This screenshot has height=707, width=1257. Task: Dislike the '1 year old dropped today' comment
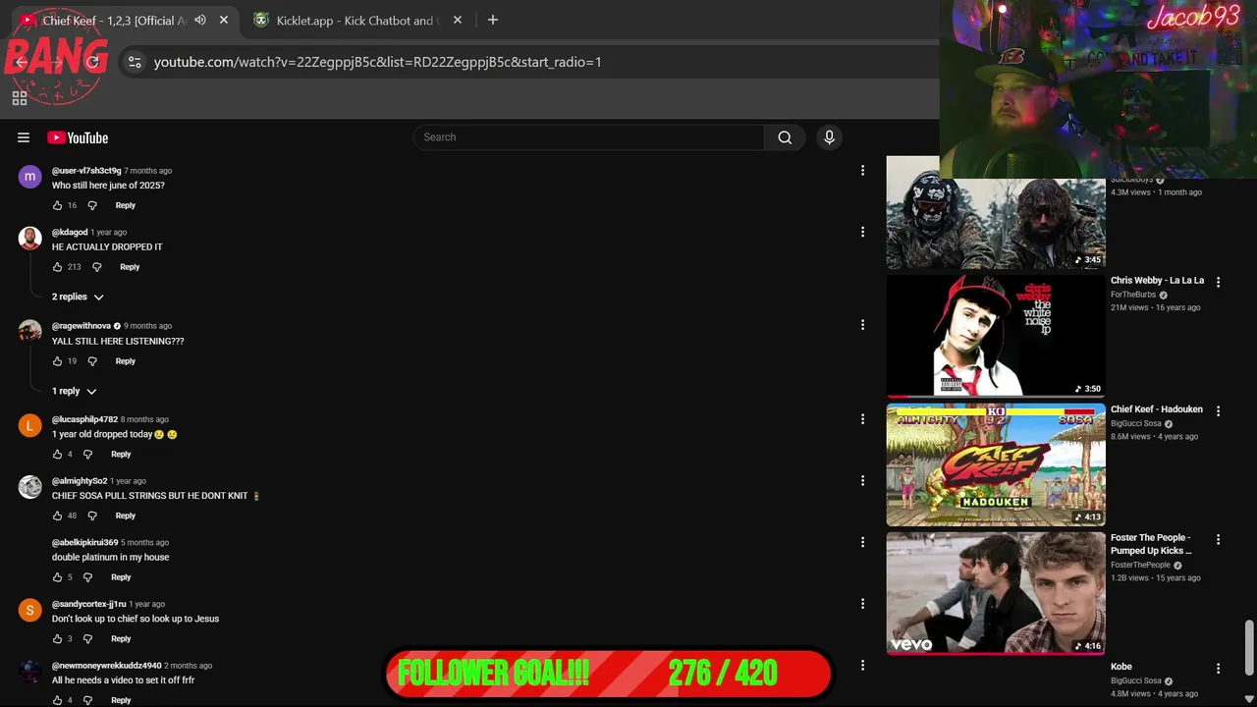pyautogui.click(x=87, y=455)
